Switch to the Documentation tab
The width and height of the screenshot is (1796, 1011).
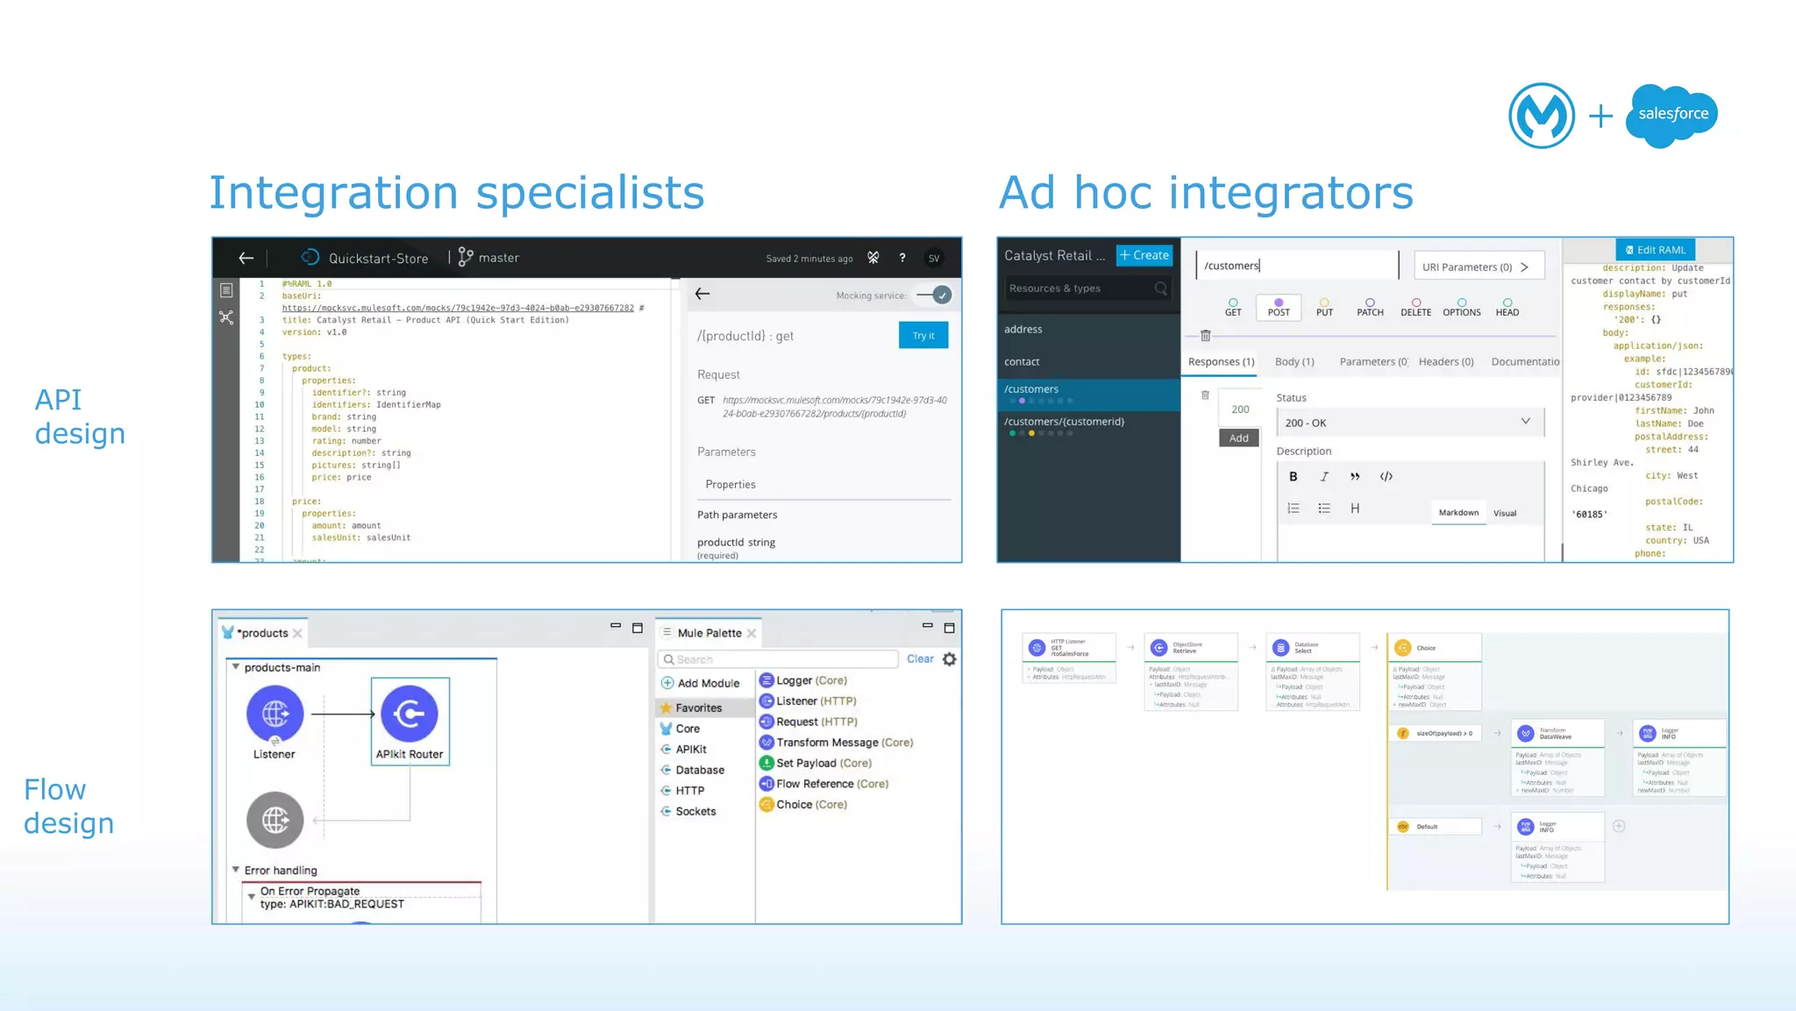1525,361
